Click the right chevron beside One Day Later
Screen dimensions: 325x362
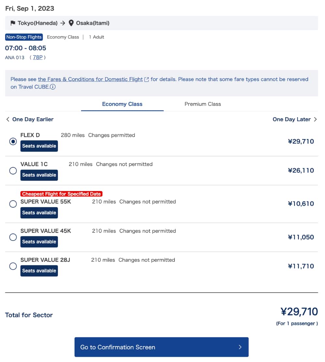[315, 119]
